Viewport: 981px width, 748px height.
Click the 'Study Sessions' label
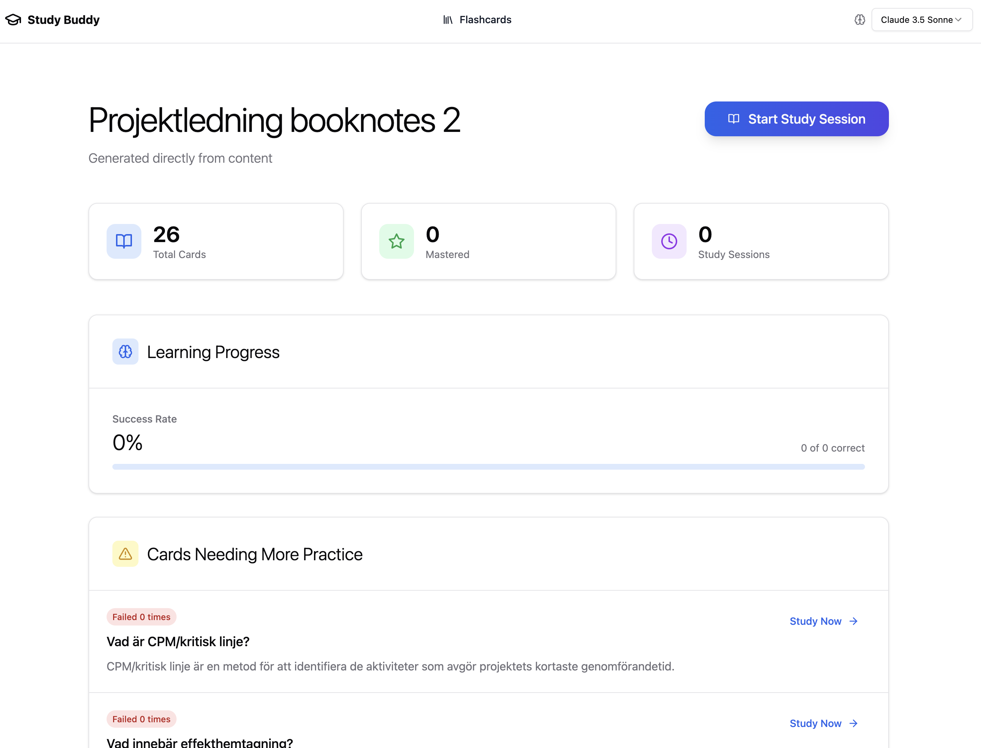(x=734, y=254)
